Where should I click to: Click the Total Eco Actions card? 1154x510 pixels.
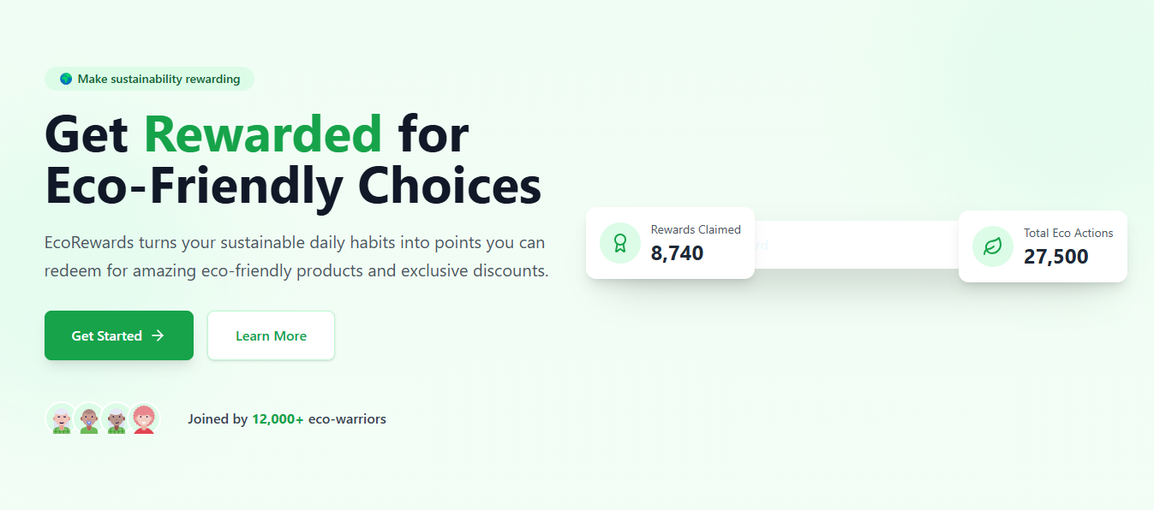(1043, 246)
